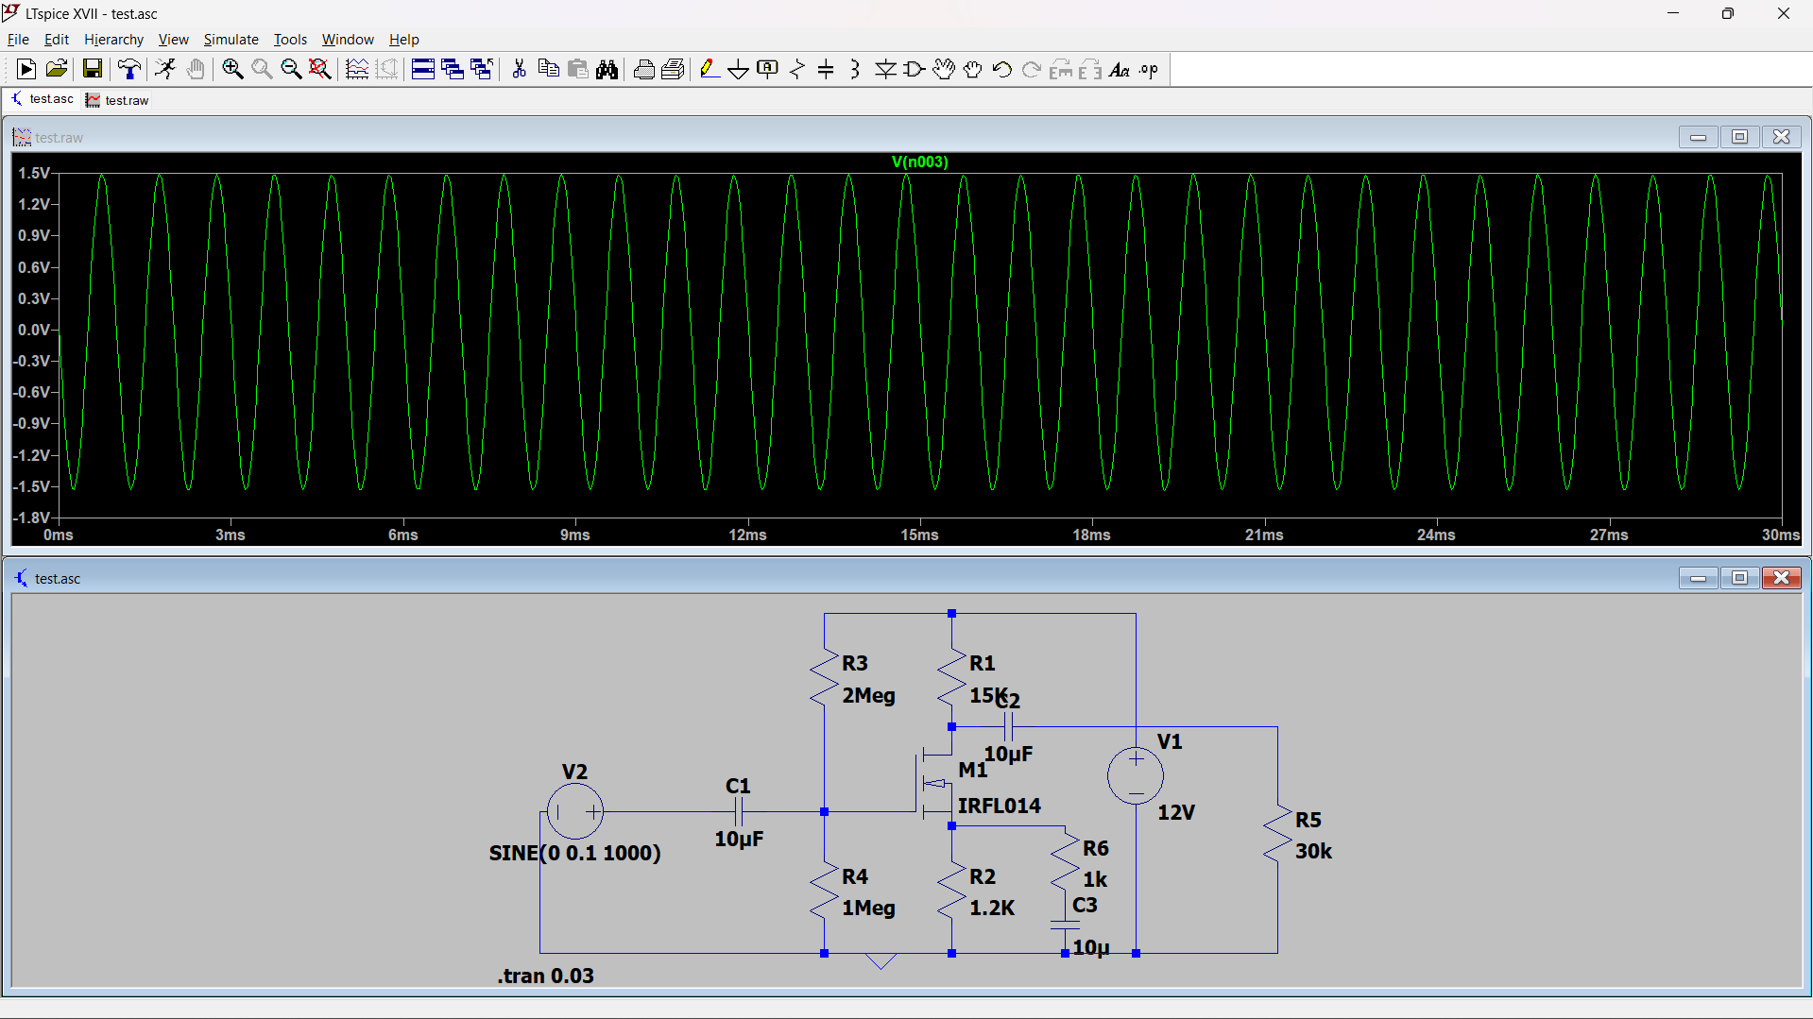Switch to the test.raw tab

[x=117, y=100]
